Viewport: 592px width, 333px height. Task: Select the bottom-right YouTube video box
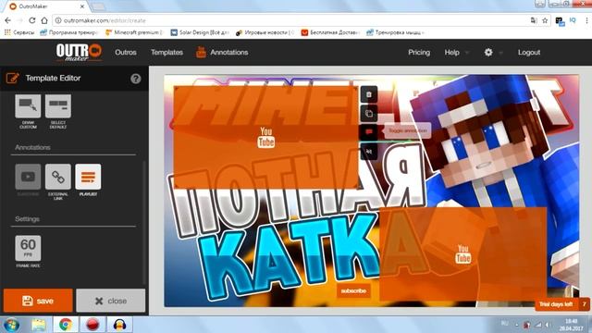pyautogui.click(x=462, y=253)
